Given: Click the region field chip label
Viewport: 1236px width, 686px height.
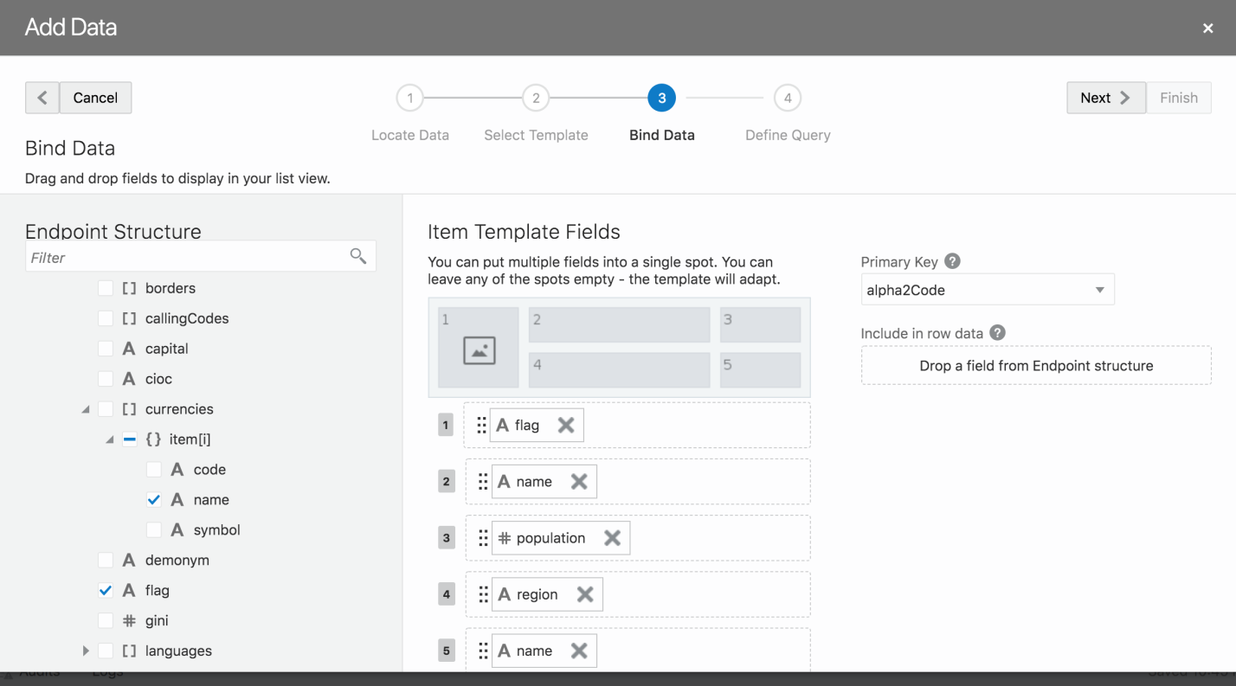Looking at the screenshot, I should click(x=537, y=594).
